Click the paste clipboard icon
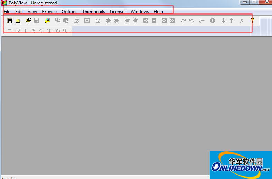Viewport: 272px width, 179px height. [66, 21]
